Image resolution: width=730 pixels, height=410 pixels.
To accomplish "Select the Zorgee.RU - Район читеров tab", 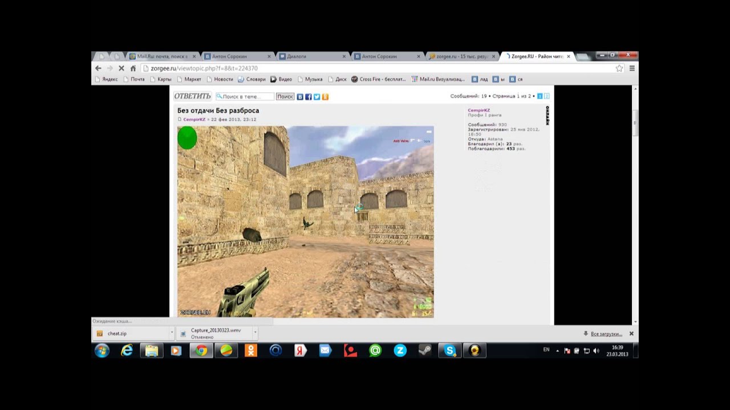I will click(537, 56).
